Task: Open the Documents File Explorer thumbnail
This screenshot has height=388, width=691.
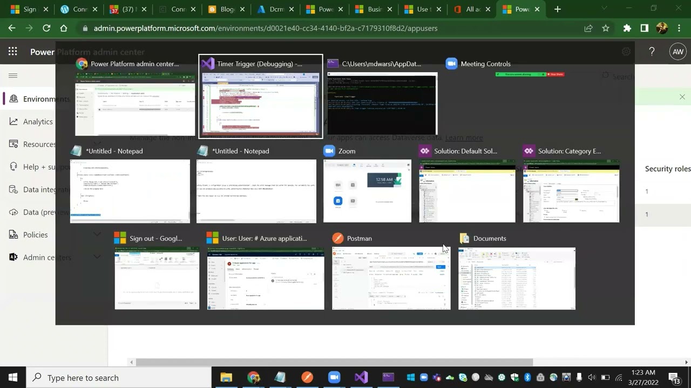Action: pos(517,278)
